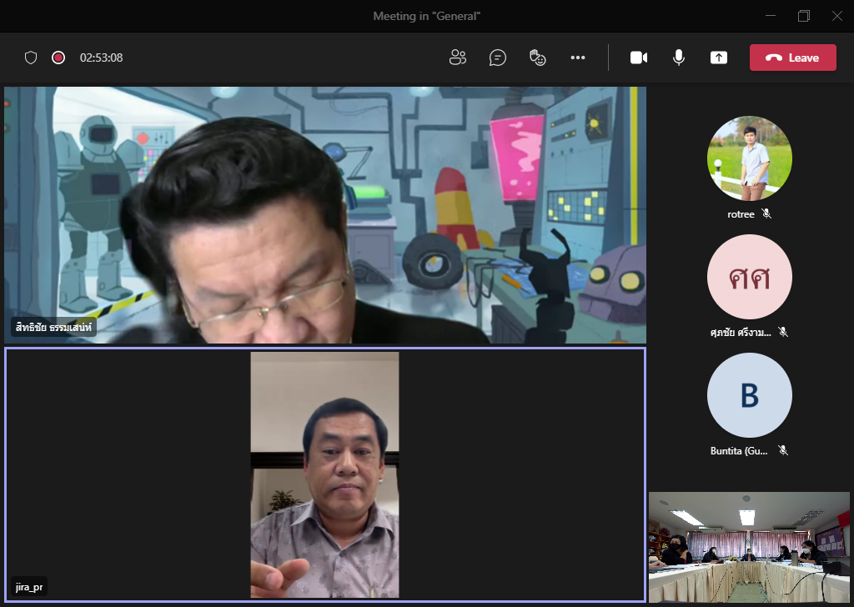Viewport: 854px width, 607px height.
Task: Open the More actions ellipsis menu
Action: (x=578, y=58)
